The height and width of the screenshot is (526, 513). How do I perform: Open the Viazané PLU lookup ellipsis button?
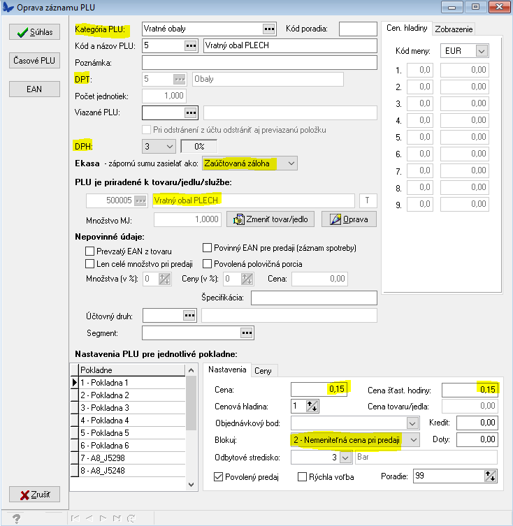coord(191,112)
